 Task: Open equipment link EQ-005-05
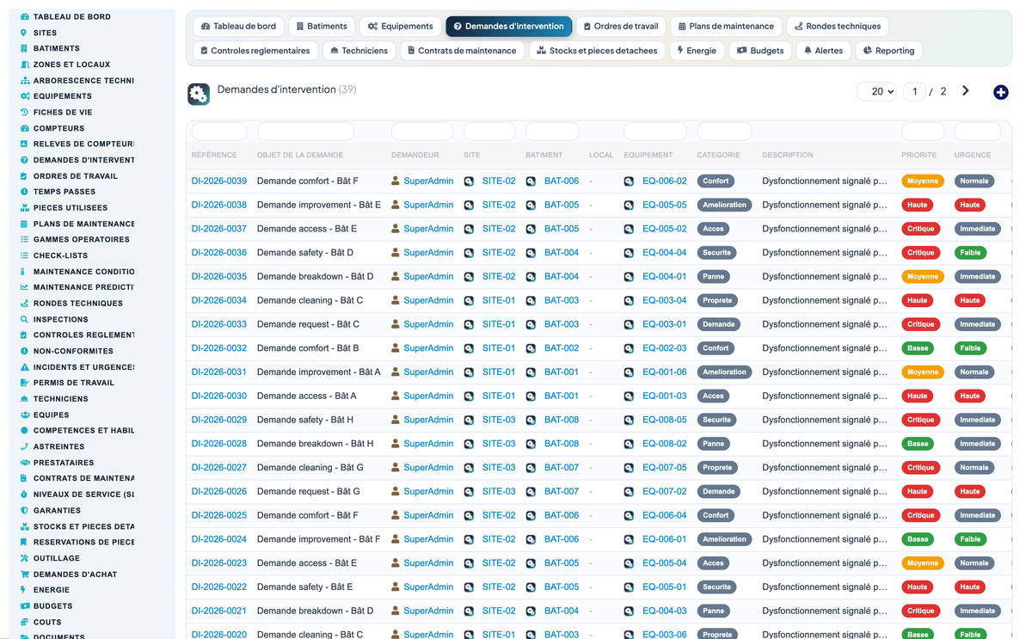point(665,206)
